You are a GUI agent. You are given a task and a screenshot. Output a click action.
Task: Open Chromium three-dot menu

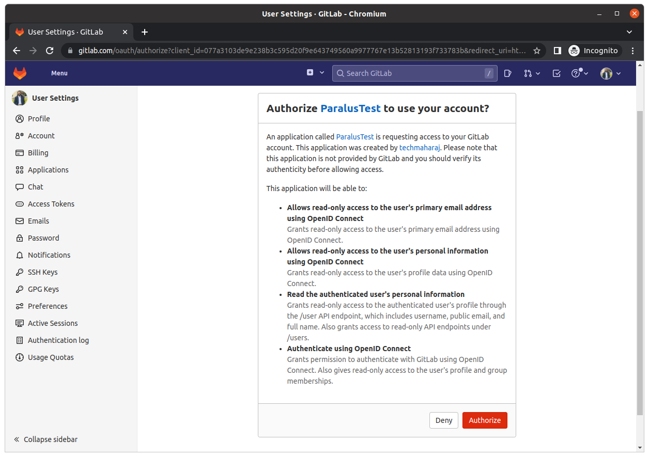(633, 51)
